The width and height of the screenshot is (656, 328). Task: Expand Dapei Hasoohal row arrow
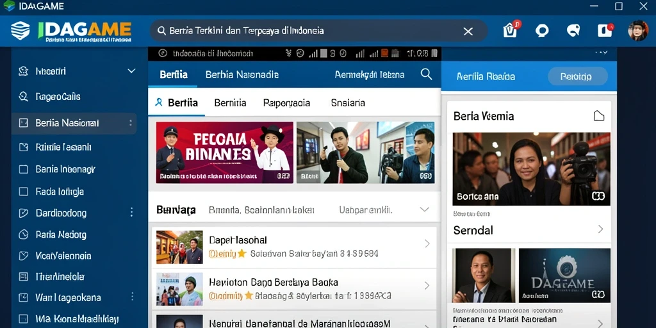coord(427,243)
